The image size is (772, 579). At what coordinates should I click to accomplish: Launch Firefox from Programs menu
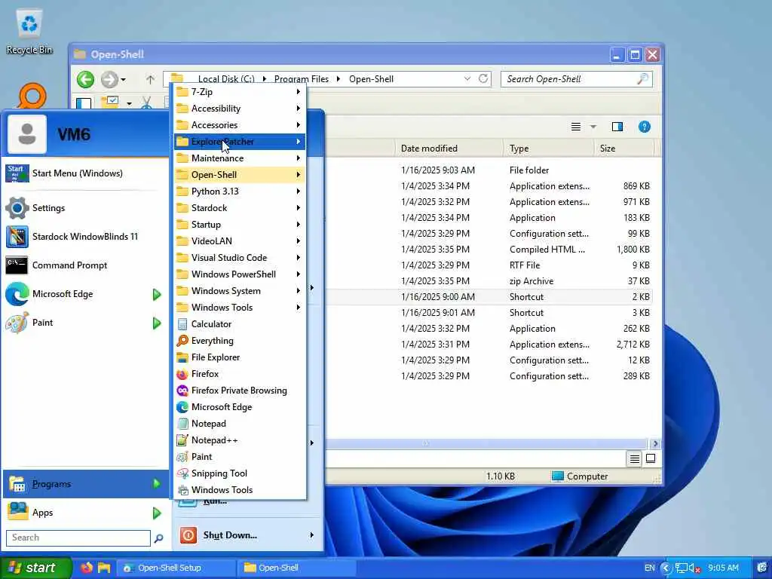[x=240, y=374]
